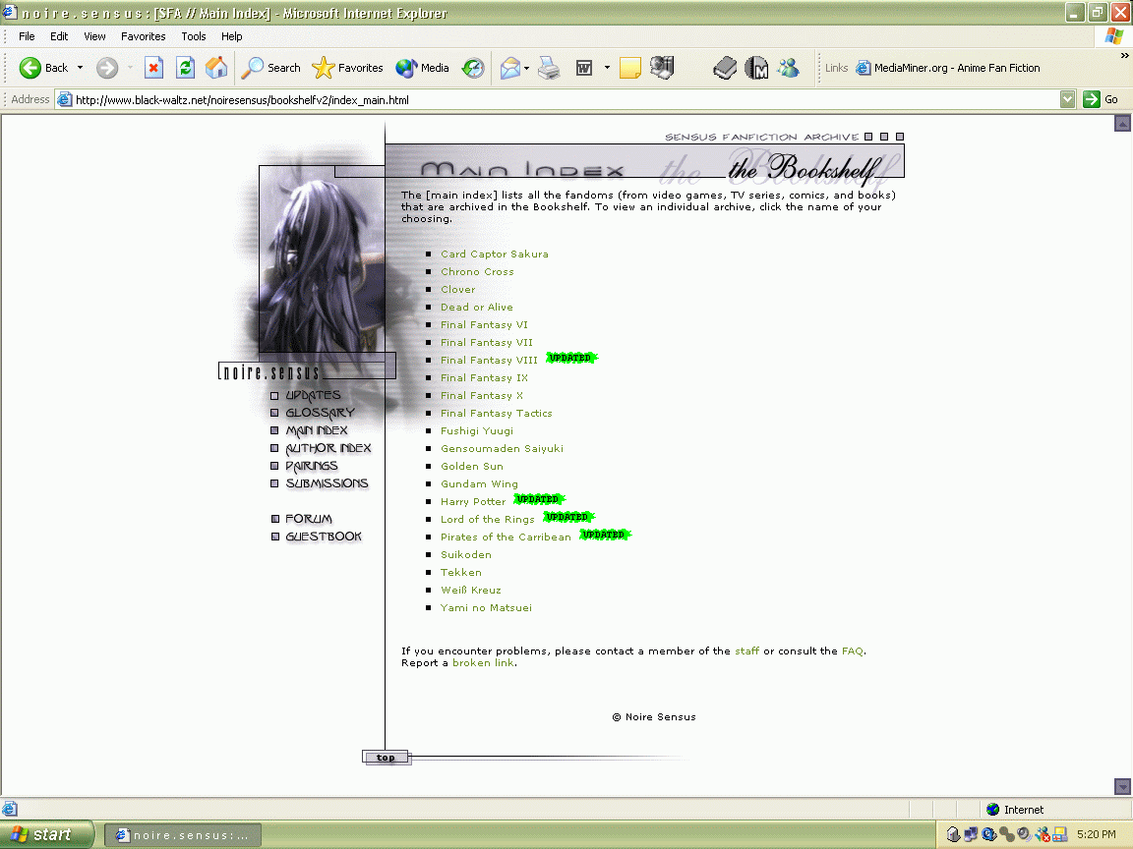Click the Mail envelope icon
This screenshot has height=849, width=1133.
click(x=510, y=68)
